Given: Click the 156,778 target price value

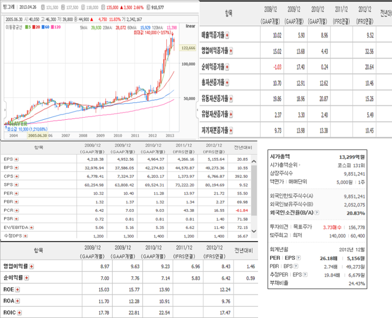Looking at the screenshot, I should pos(357,227).
